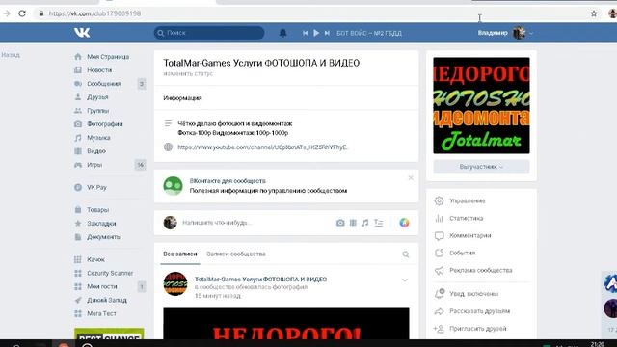This screenshot has width=617, height=347.
Task: Attach a photo with camera icon
Action: [x=340, y=223]
